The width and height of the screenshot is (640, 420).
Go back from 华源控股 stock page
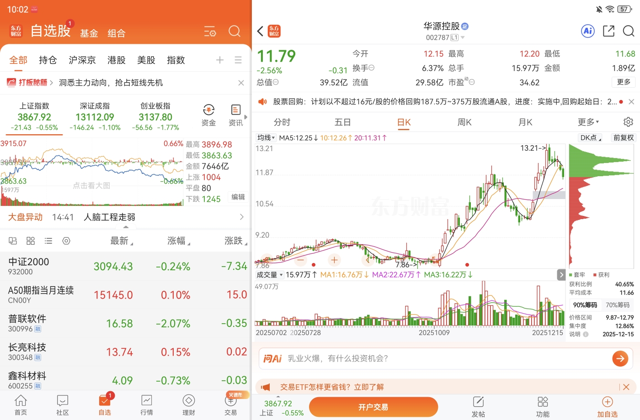coord(260,31)
